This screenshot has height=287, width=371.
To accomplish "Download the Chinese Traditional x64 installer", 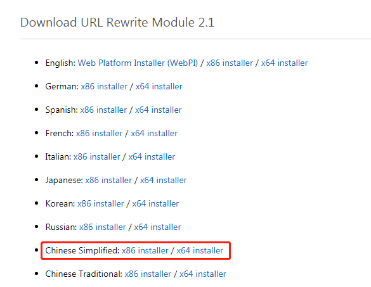I will click(203, 274).
